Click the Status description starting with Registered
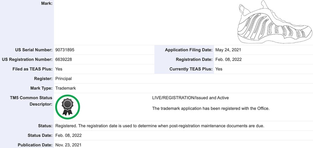313x148 pixels. point(160,126)
